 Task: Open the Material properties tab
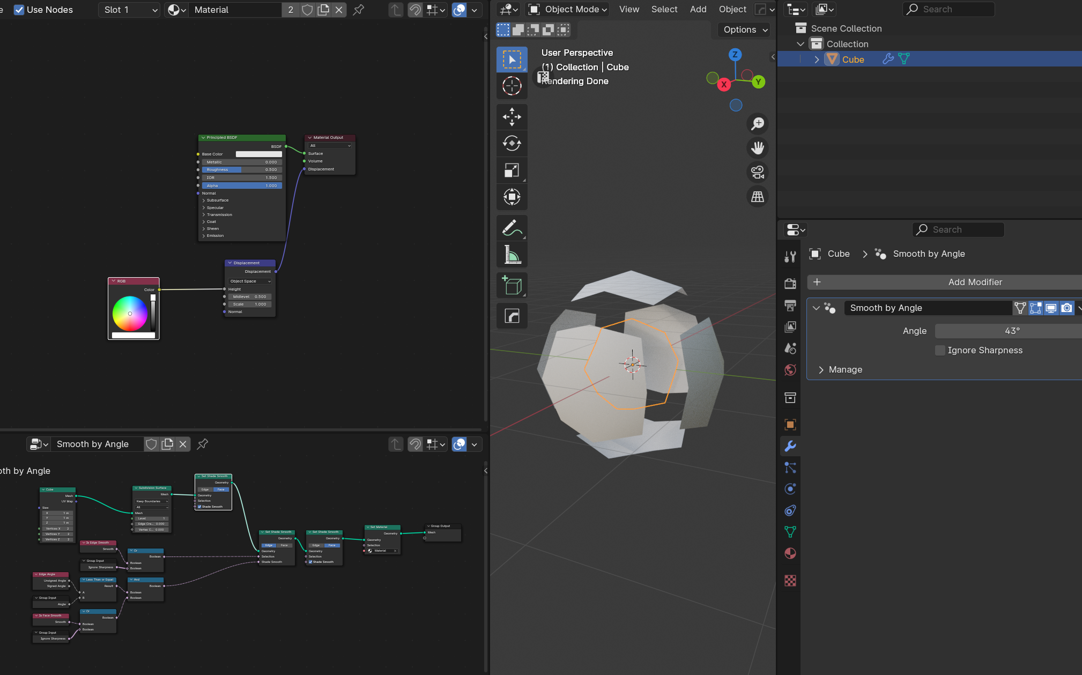[x=790, y=553]
